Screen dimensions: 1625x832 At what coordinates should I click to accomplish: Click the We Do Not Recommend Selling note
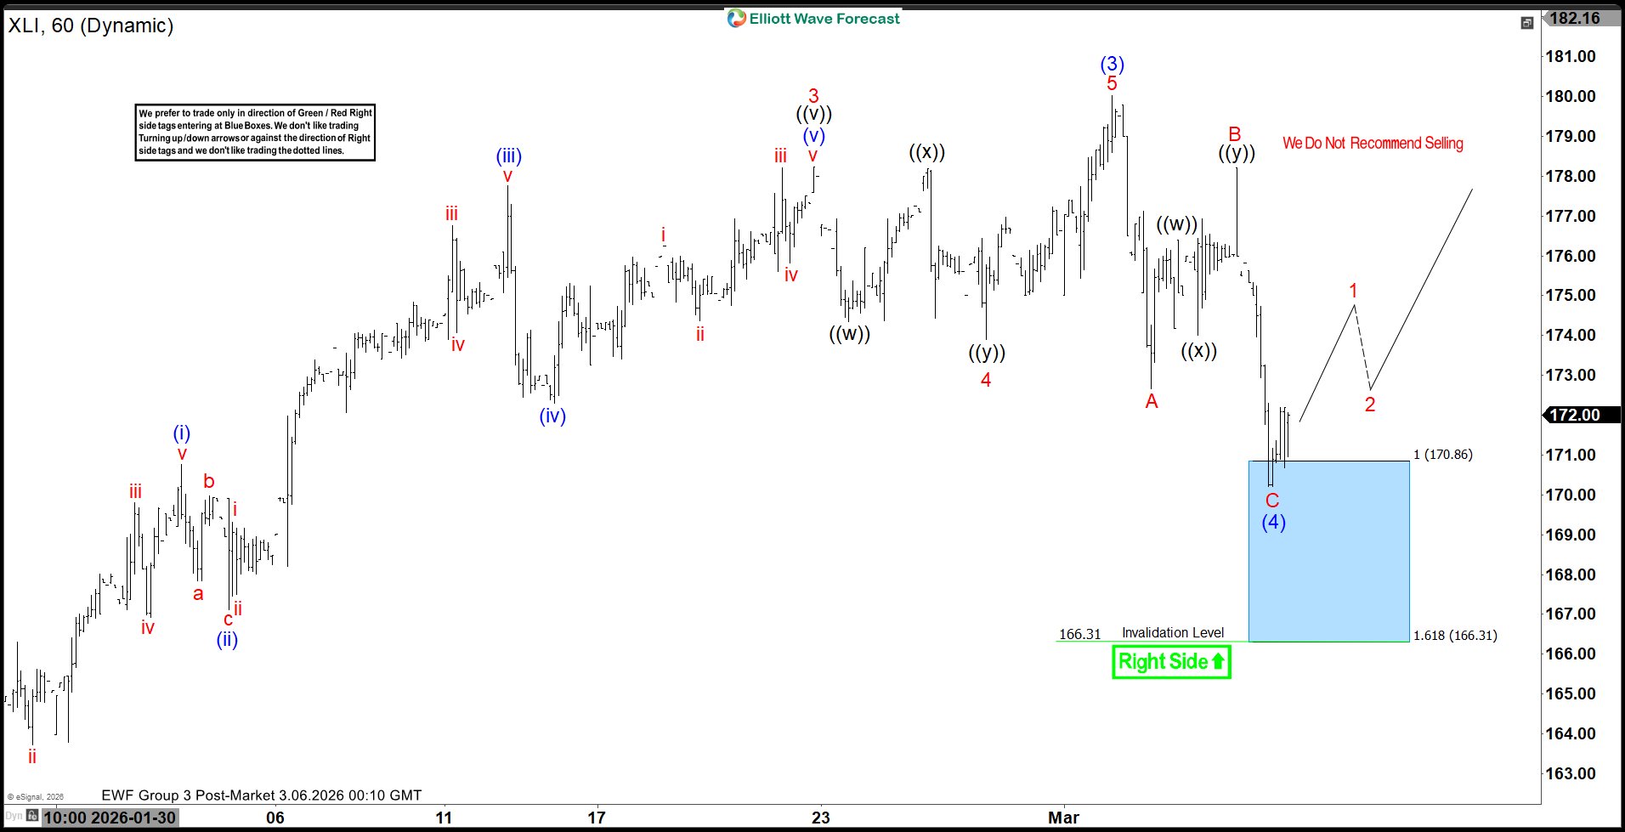click(x=1373, y=143)
